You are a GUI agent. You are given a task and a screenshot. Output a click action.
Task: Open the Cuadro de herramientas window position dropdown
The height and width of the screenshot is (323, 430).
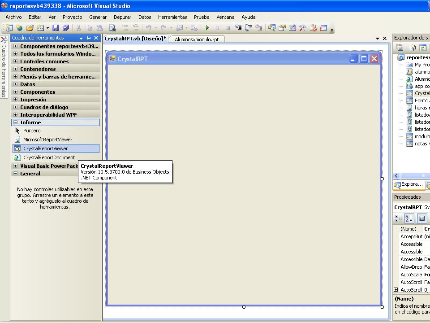tap(81, 38)
